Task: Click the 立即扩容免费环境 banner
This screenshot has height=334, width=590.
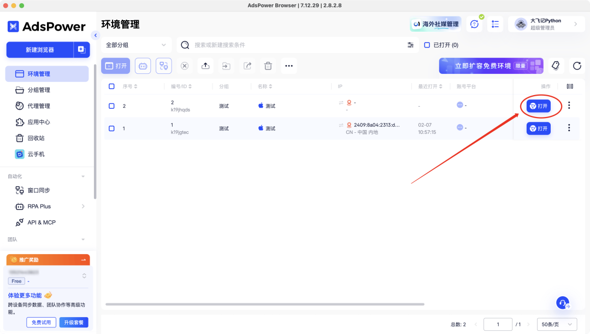Action: coord(491,66)
